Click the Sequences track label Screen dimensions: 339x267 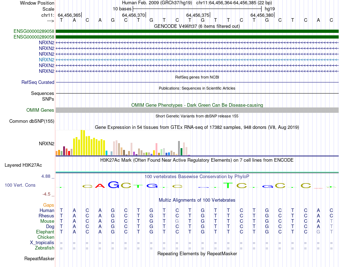coord(42,93)
